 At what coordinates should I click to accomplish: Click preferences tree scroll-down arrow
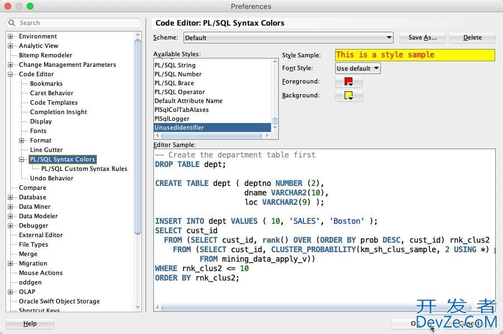tap(138, 307)
